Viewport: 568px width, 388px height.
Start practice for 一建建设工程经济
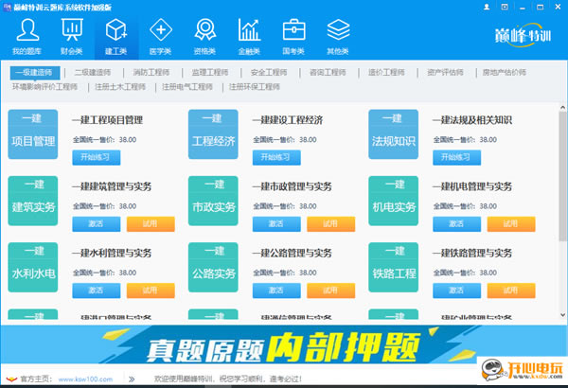[276, 158]
